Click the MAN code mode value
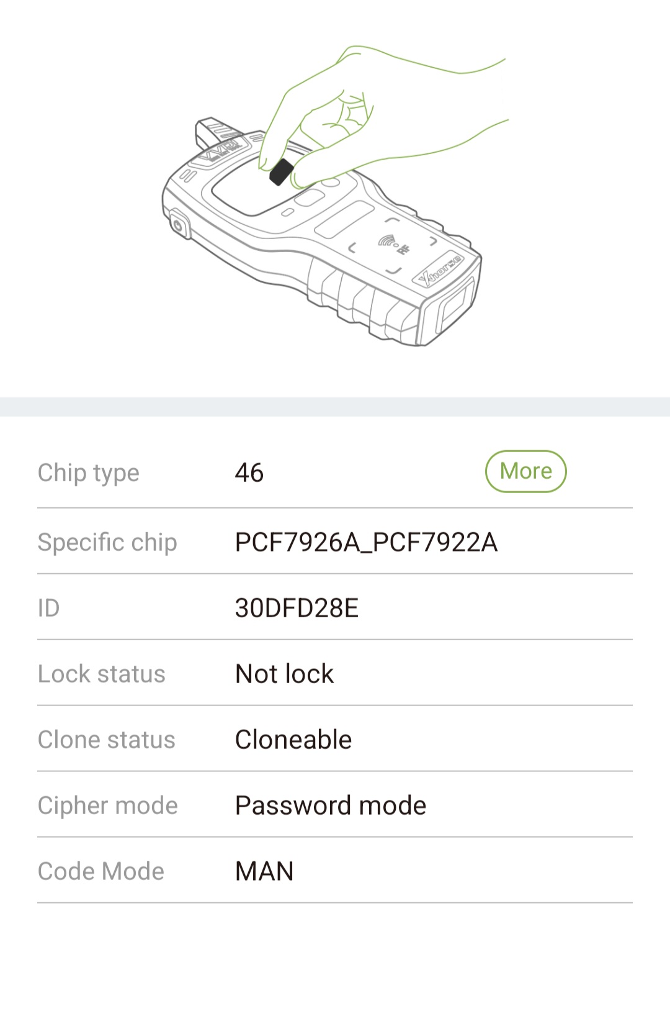The width and height of the screenshot is (670, 1029). coord(264,871)
